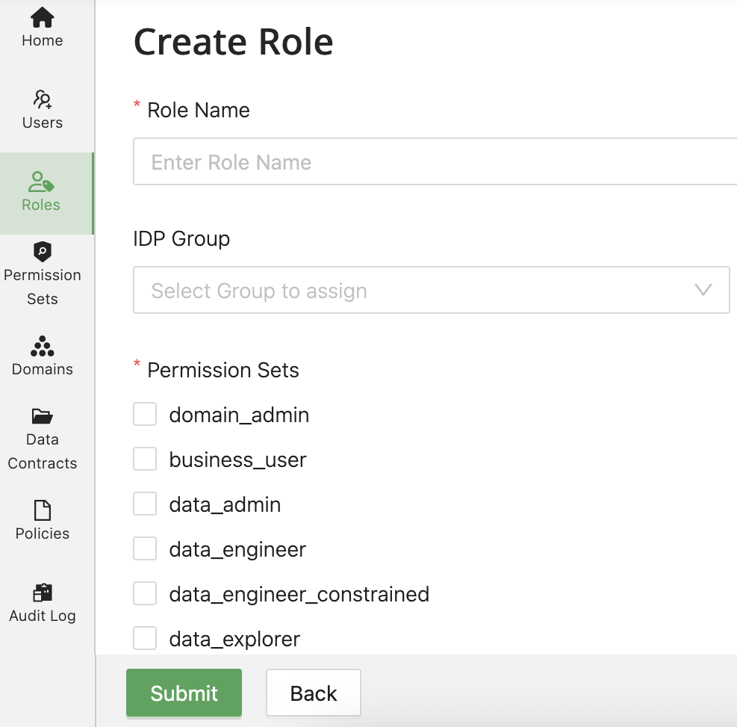Select the Users icon in sidebar

(x=41, y=99)
